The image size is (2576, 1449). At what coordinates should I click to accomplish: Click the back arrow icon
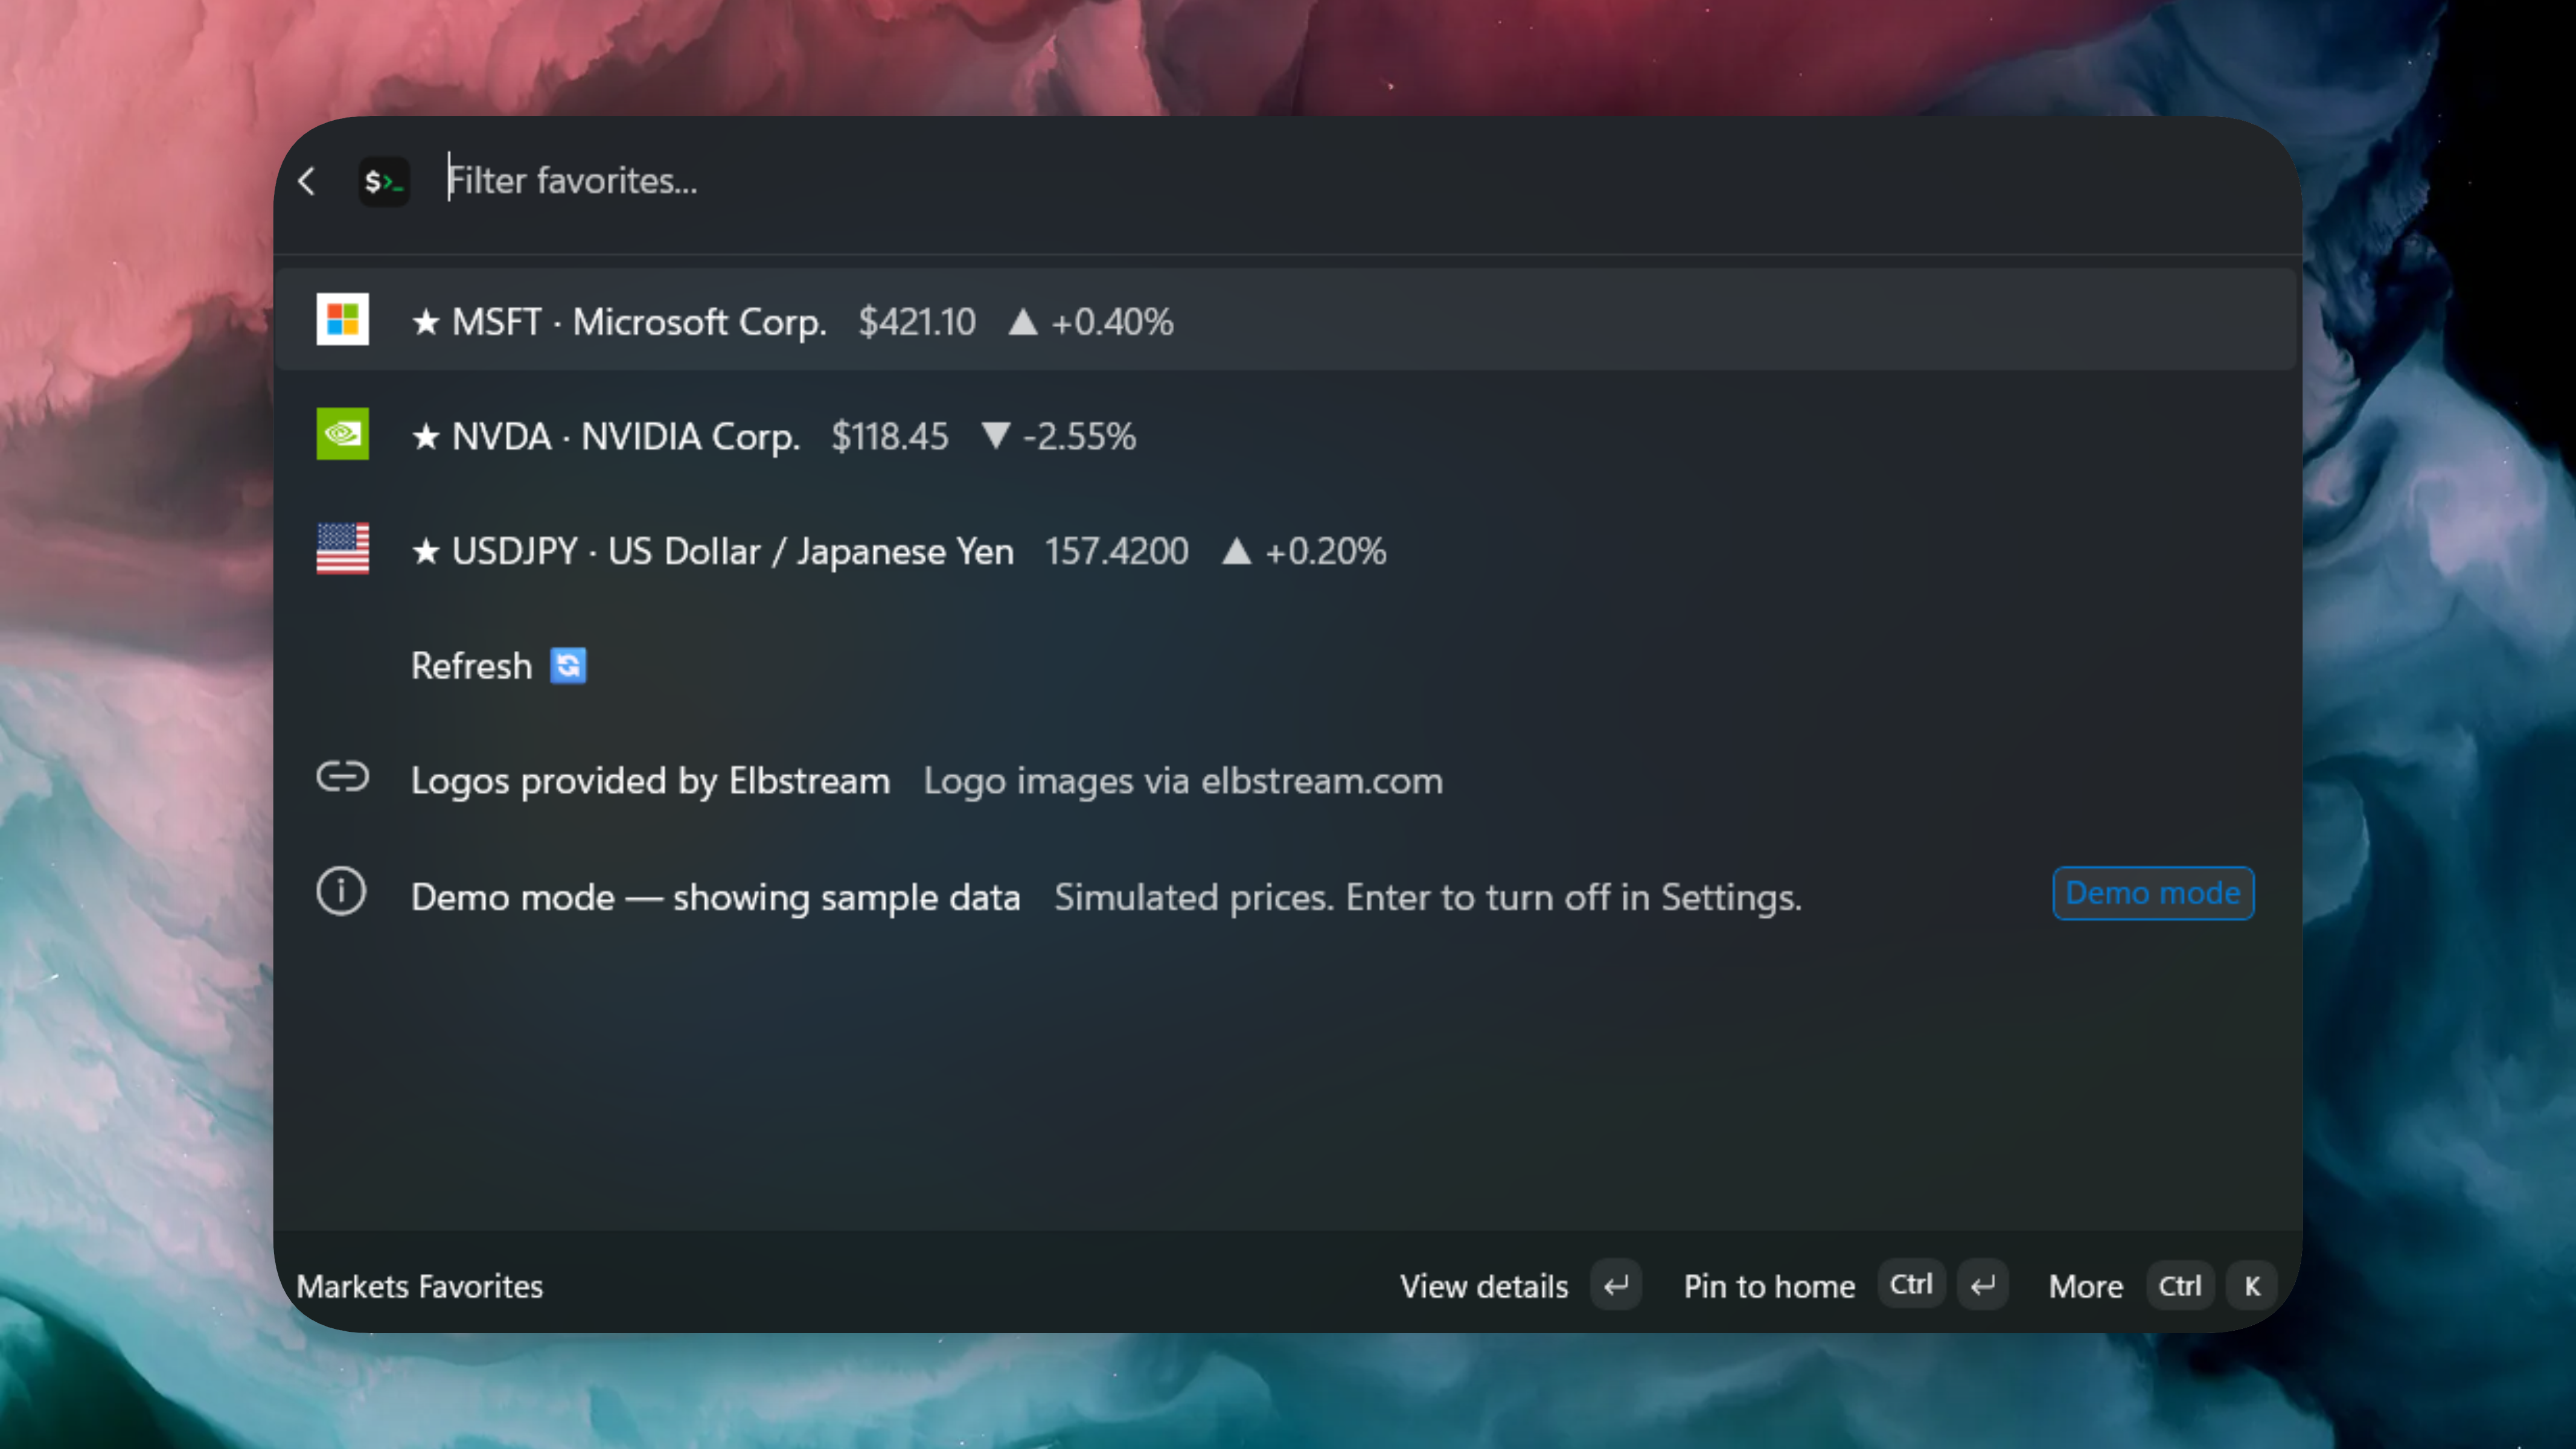tap(307, 181)
